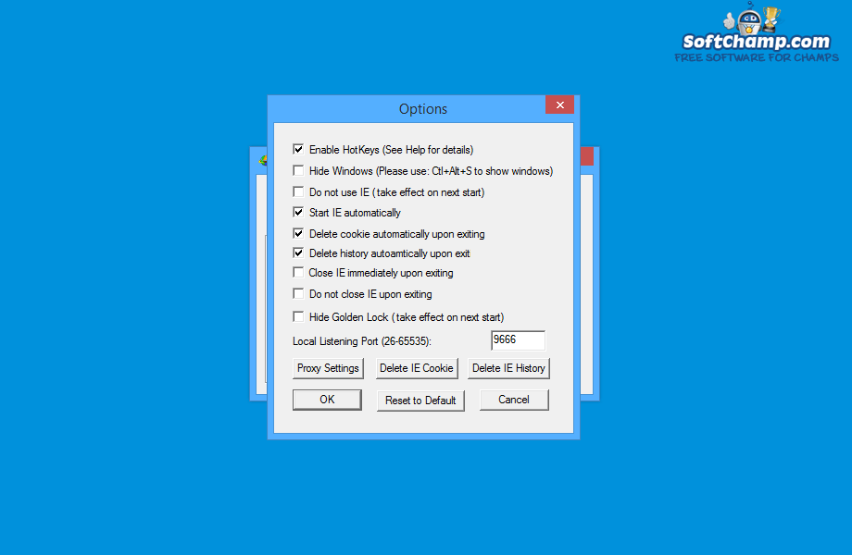Tick Do not use IE option
The height and width of the screenshot is (555, 852).
[298, 191]
